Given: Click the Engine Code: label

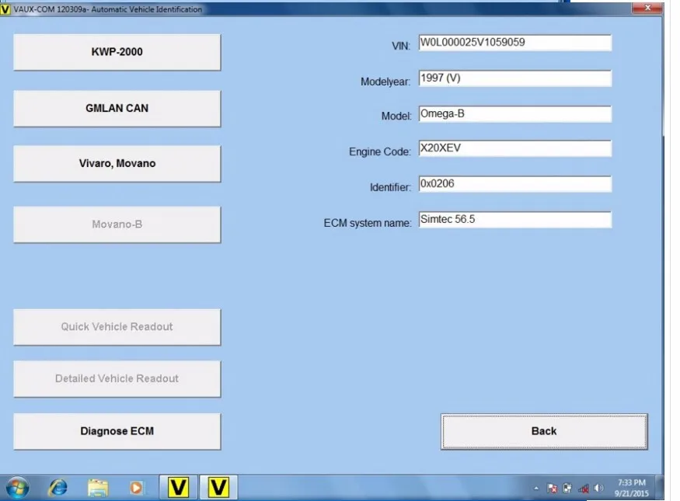Looking at the screenshot, I should pyautogui.click(x=379, y=151).
